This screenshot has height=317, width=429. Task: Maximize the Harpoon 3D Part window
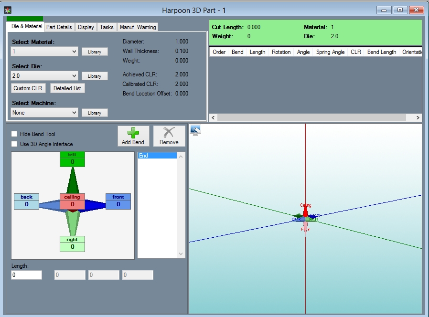point(400,10)
